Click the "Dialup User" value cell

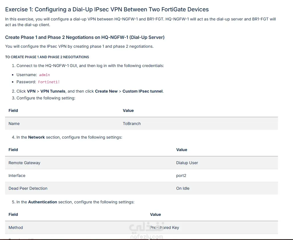(x=187, y=163)
